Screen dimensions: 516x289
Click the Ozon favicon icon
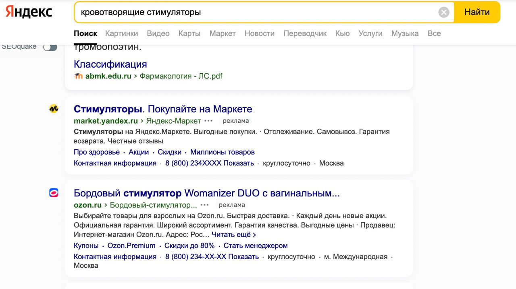click(54, 192)
